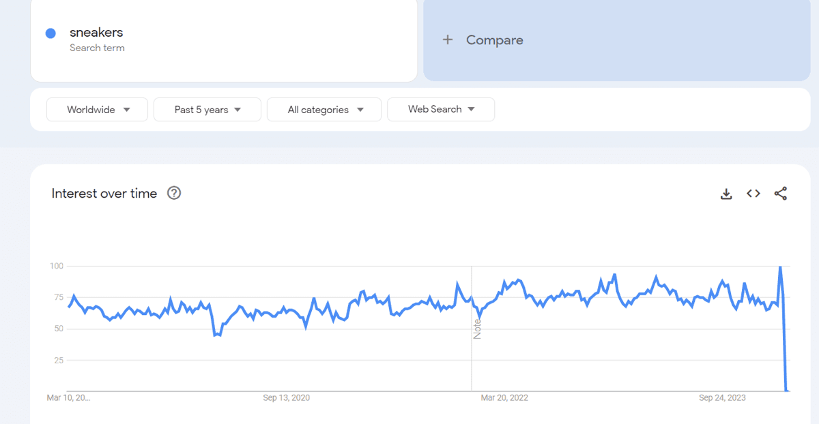Click the Interest over time heading

tap(104, 194)
